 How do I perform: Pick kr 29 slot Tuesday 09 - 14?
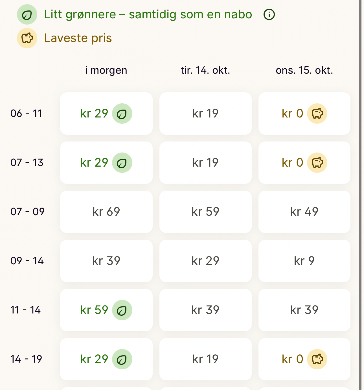[205, 261]
